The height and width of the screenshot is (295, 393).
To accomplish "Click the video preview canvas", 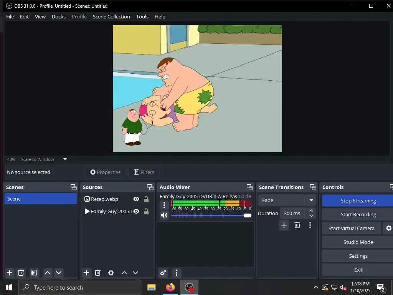I will pos(197,88).
